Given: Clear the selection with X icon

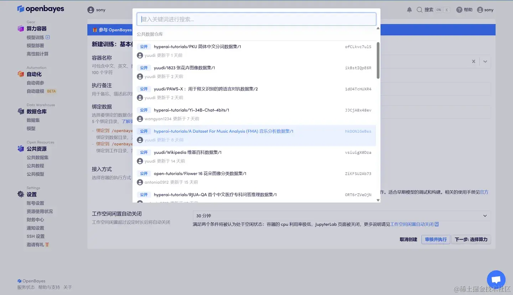Looking at the screenshot, I should point(473,61).
